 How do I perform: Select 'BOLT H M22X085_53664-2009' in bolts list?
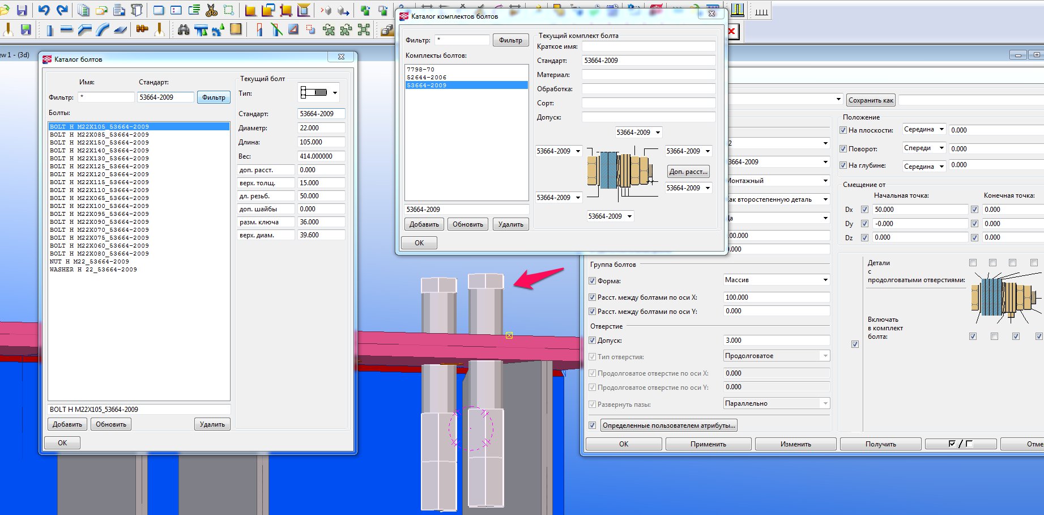pos(99,135)
